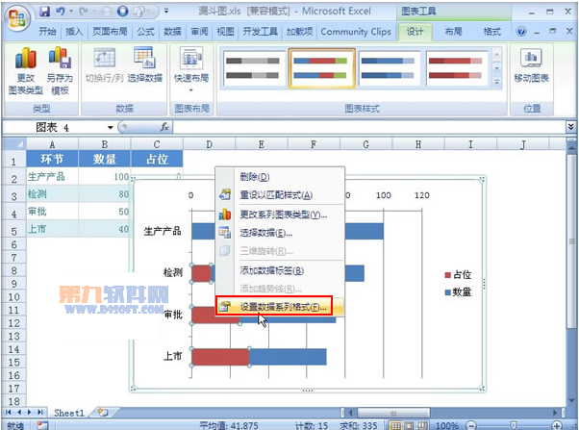Expand the chart styles gallery
The image size is (579, 430).
pos(496,82)
